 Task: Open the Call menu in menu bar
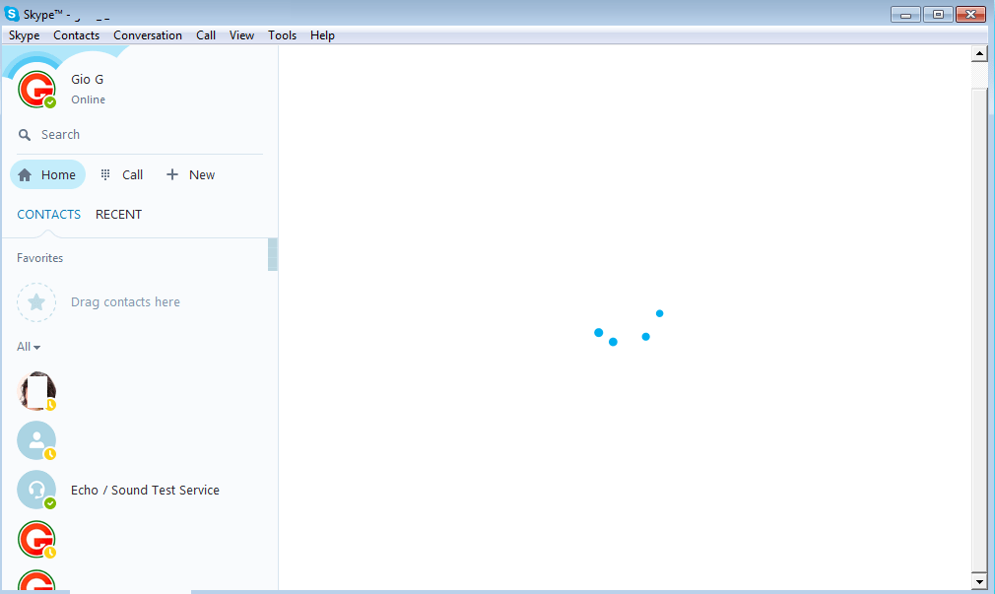(x=206, y=35)
